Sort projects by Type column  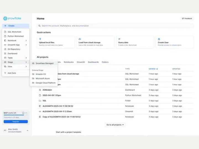pos(127,69)
